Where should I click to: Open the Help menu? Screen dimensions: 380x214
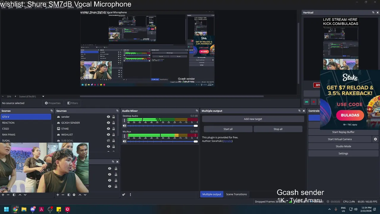pyautogui.click(x=80, y=7)
